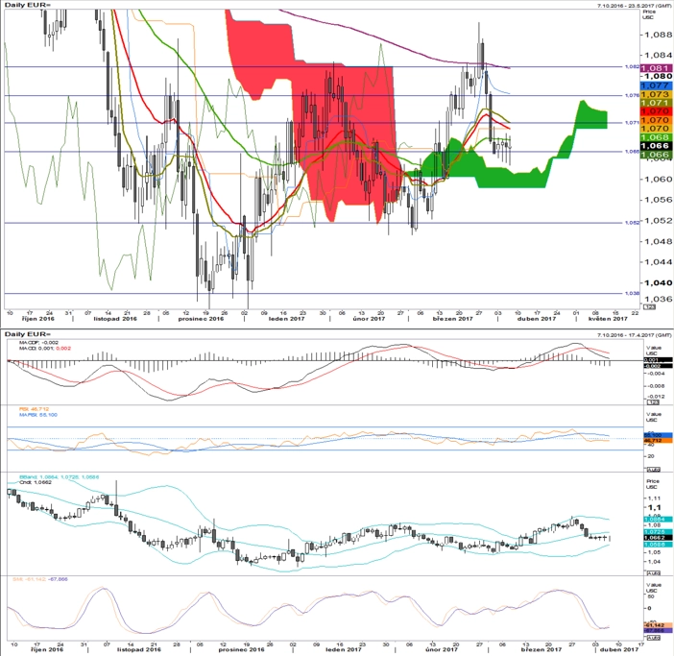Click the 123 scale button on main price chart

pyautogui.click(x=649, y=307)
